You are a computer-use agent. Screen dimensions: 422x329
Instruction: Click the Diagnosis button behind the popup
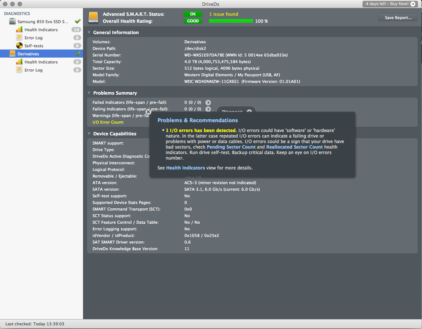(x=236, y=110)
